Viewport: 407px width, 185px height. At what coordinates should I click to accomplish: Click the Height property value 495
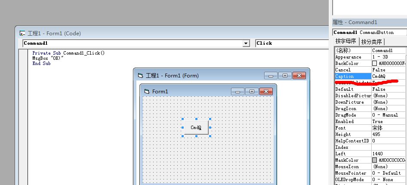[x=387, y=134]
